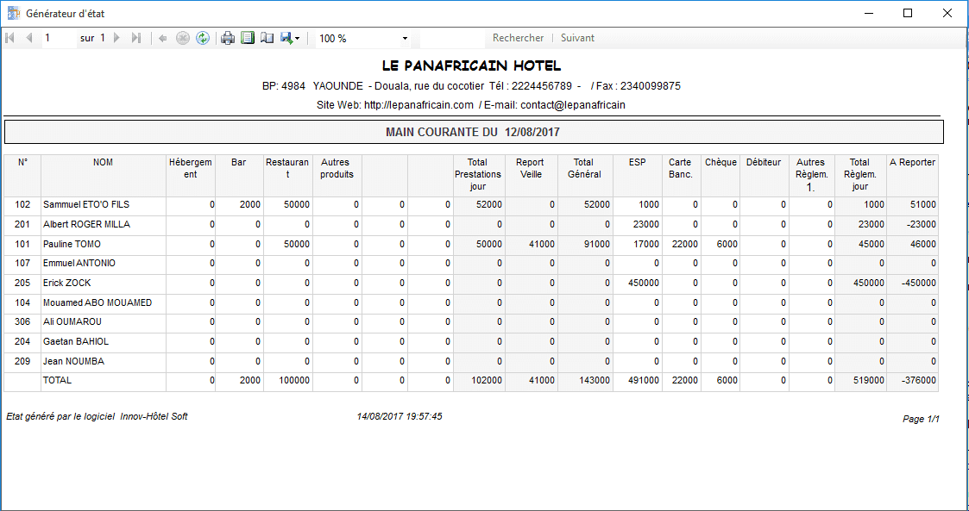Click the stop rendering icon

[183, 38]
